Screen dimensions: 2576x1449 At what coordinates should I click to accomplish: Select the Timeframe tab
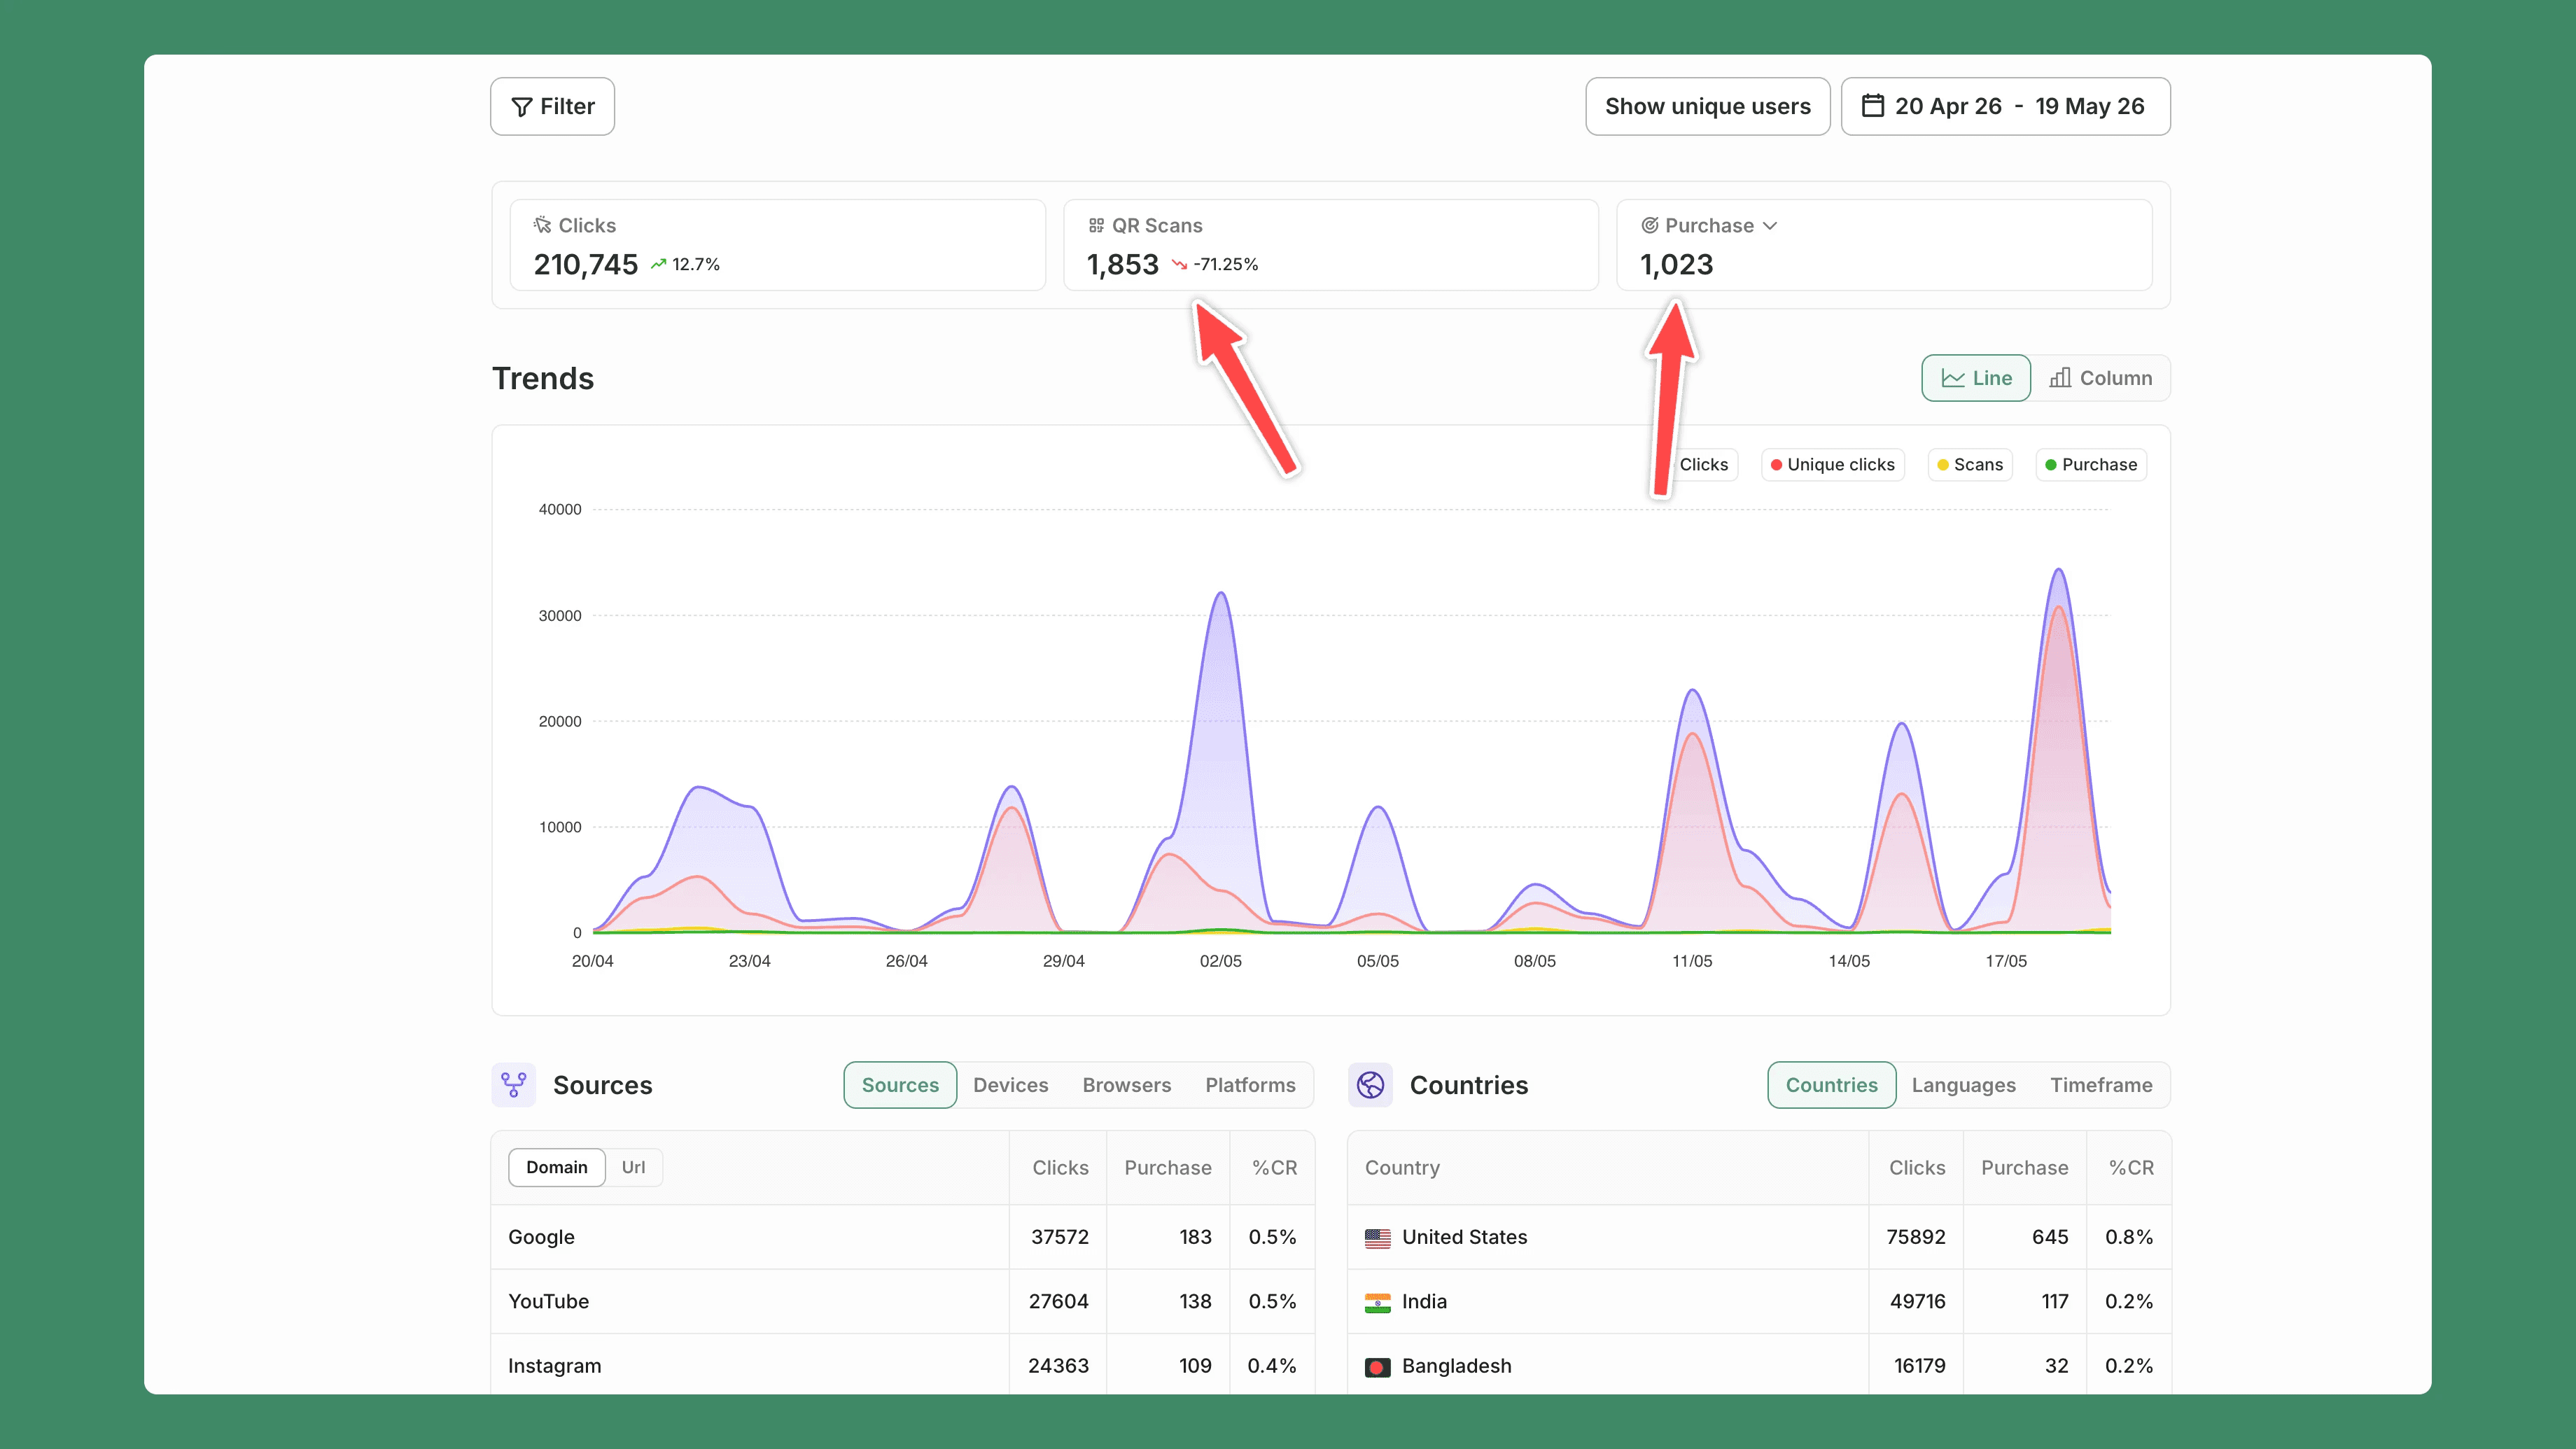tap(2101, 1085)
